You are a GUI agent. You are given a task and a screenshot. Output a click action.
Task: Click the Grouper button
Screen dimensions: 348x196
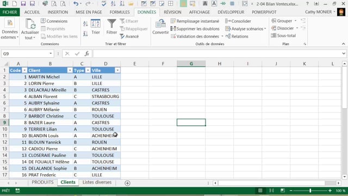282,21
